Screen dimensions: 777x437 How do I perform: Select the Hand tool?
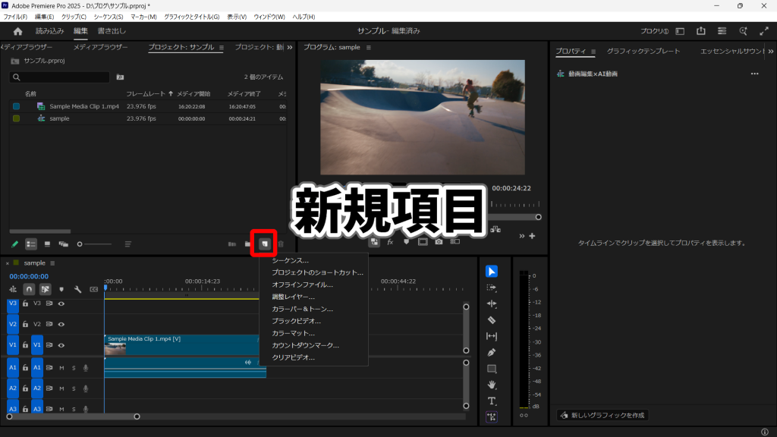pyautogui.click(x=492, y=385)
